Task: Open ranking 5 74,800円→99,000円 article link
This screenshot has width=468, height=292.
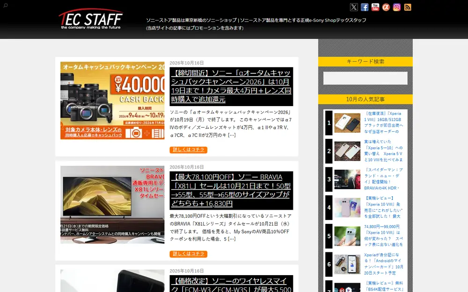Action: [384, 235]
